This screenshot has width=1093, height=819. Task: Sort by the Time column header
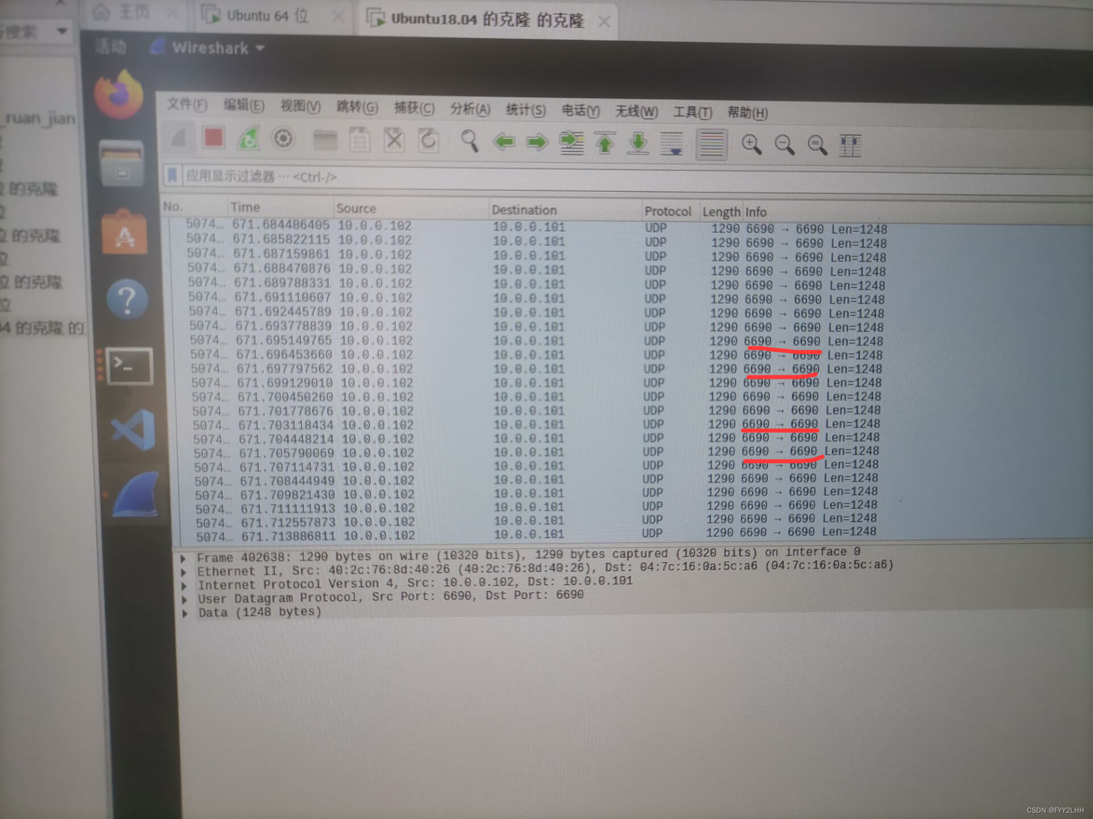click(280, 208)
